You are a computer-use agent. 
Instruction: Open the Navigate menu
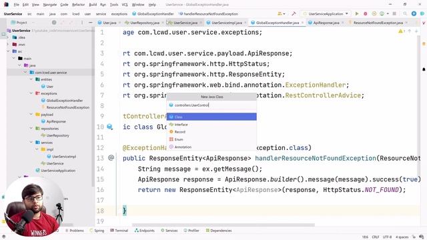pyautogui.click(x=50, y=5)
